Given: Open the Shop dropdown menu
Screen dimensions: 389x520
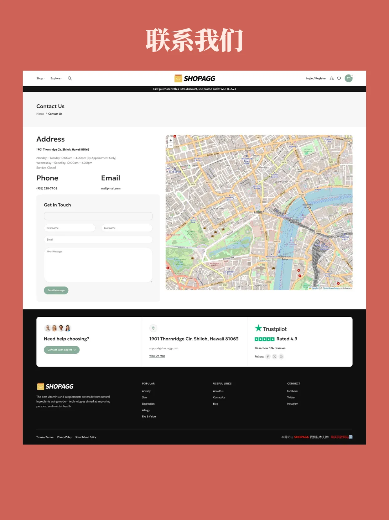Looking at the screenshot, I should point(40,78).
